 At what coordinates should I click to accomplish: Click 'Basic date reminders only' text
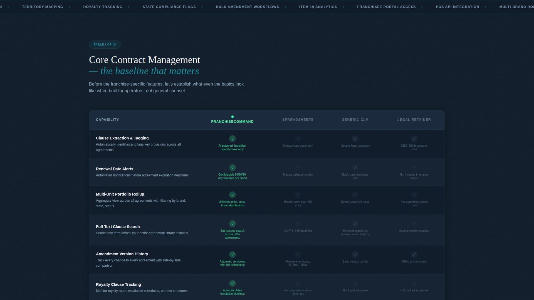(355, 176)
